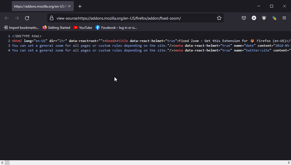Open the Getting Started bookmark
Screen dimensions: 291x165
click(x=56, y=28)
